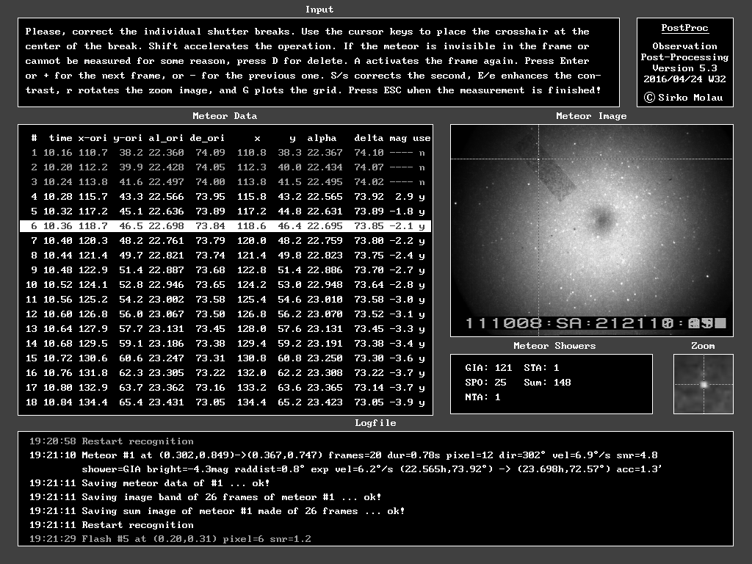Viewport: 752px width, 564px height.
Task: Click the 'mag' column header
Action: (398, 138)
